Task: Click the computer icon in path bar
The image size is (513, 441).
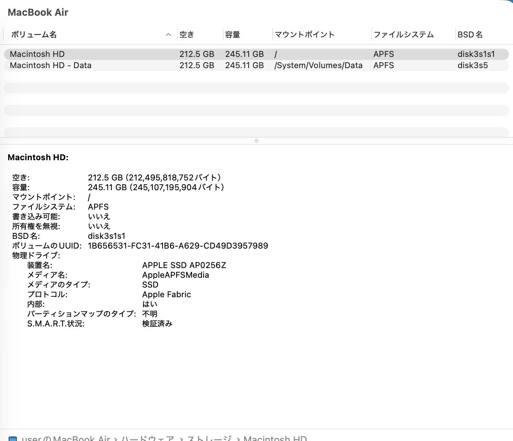Action: [x=13, y=438]
